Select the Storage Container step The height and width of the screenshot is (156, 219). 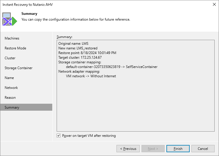coord(19,68)
